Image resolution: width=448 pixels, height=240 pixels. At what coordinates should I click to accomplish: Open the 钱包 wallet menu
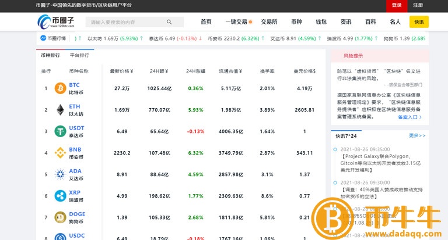(x=321, y=22)
